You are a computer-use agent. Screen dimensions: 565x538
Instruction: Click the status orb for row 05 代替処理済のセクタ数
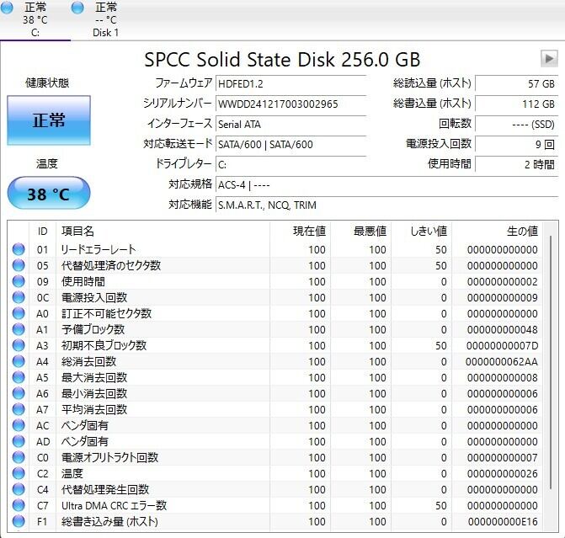[19, 265]
